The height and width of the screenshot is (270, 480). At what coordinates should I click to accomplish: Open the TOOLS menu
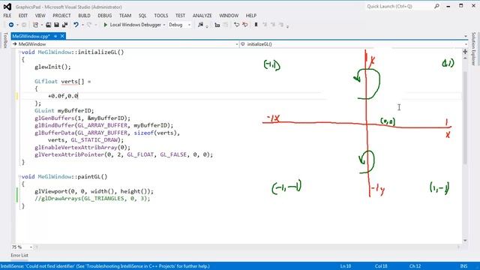[161, 15]
